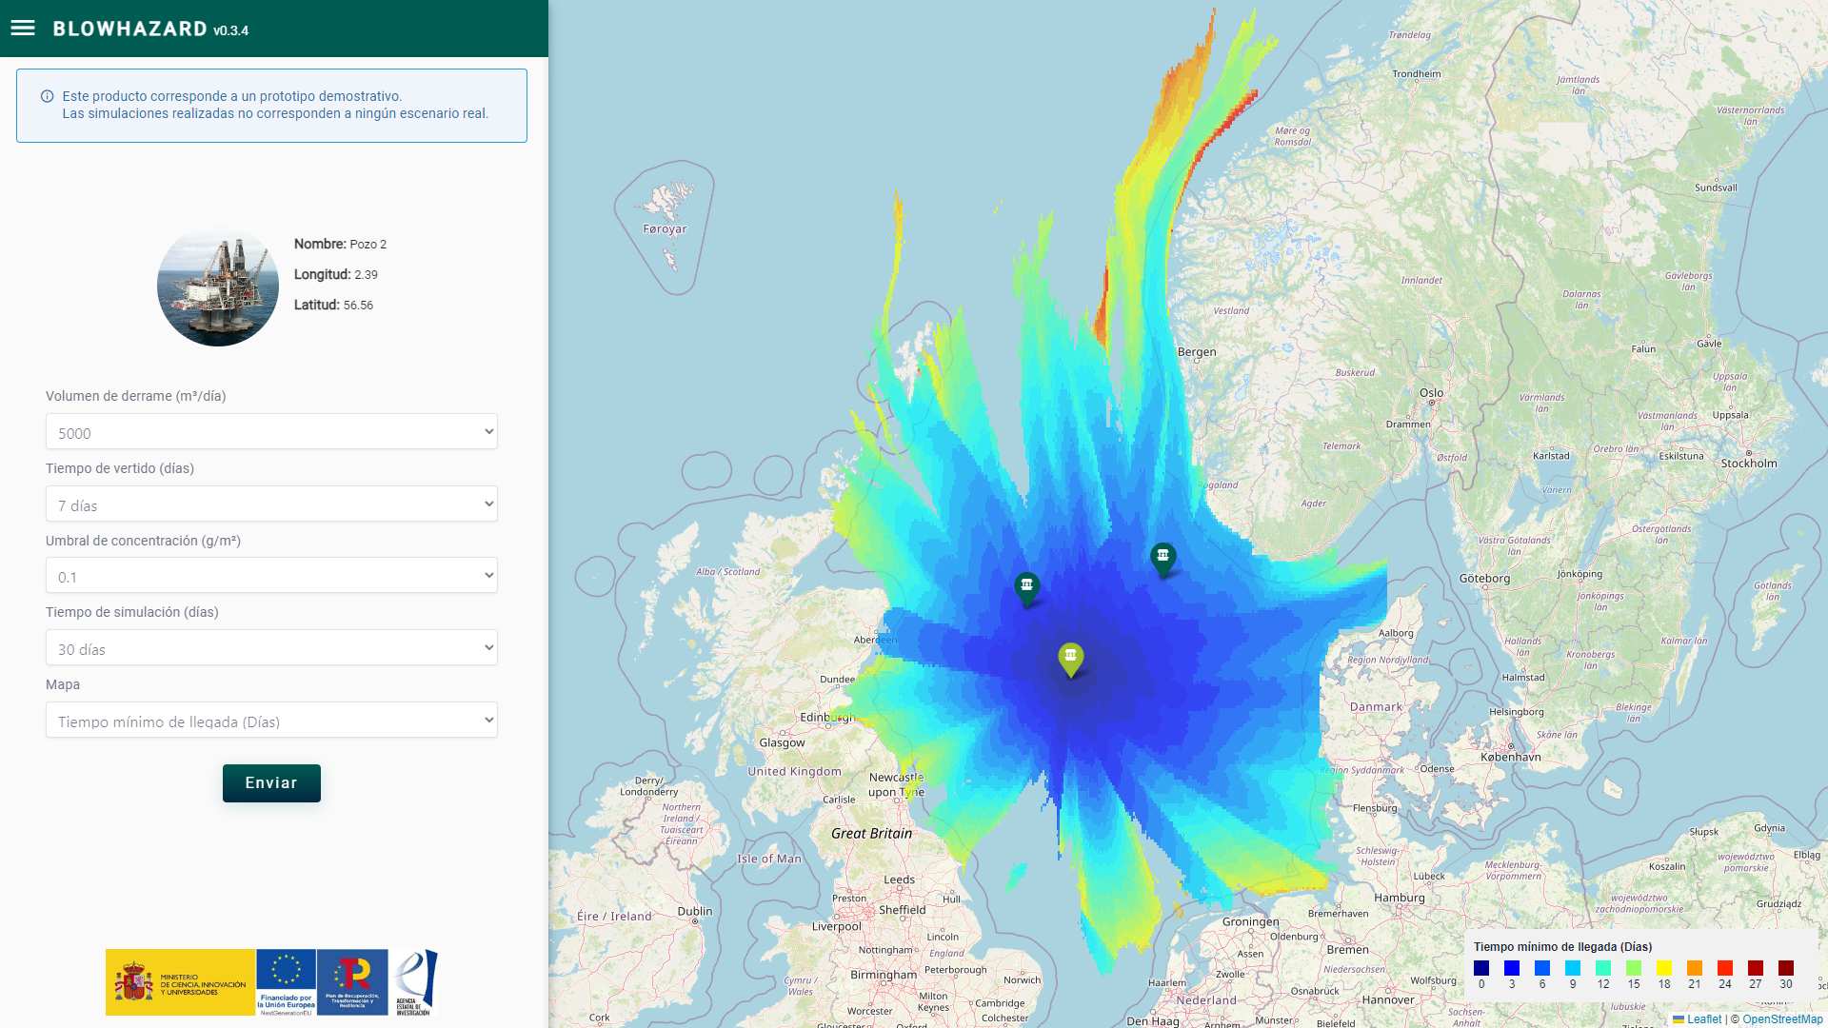Open the Tiempo de simulación dropdown
The width and height of the screenshot is (1828, 1028).
271,648
